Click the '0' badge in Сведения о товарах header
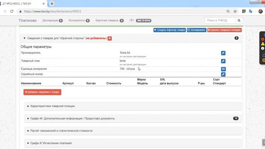 coord(236,38)
